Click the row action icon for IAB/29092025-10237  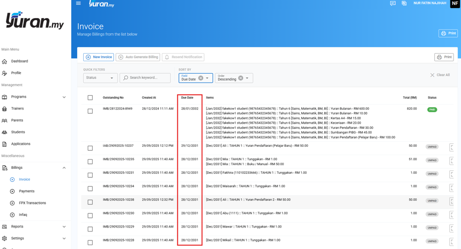click(451, 147)
